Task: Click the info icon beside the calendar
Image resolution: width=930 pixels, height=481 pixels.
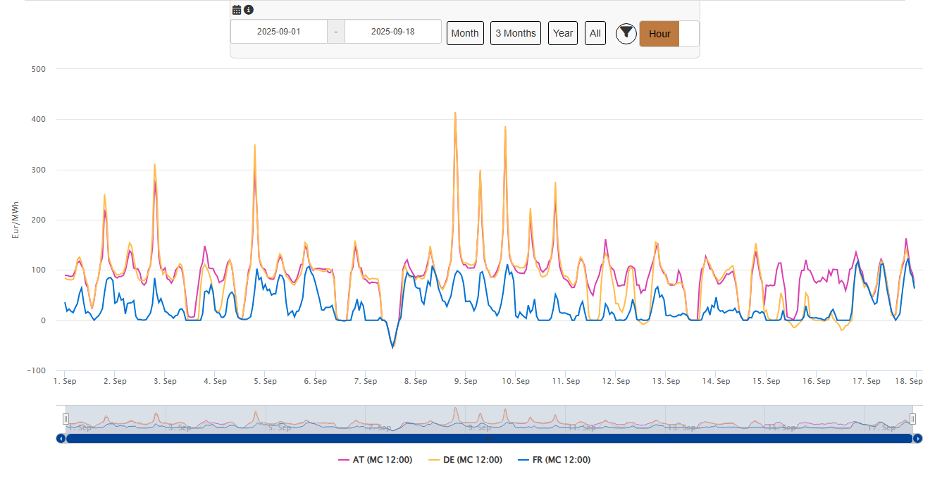Action: coord(249,10)
